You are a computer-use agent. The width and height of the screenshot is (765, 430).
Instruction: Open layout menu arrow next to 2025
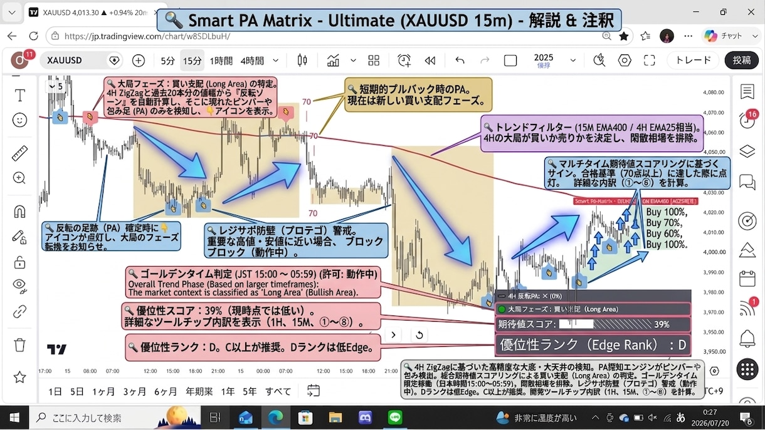click(x=572, y=61)
